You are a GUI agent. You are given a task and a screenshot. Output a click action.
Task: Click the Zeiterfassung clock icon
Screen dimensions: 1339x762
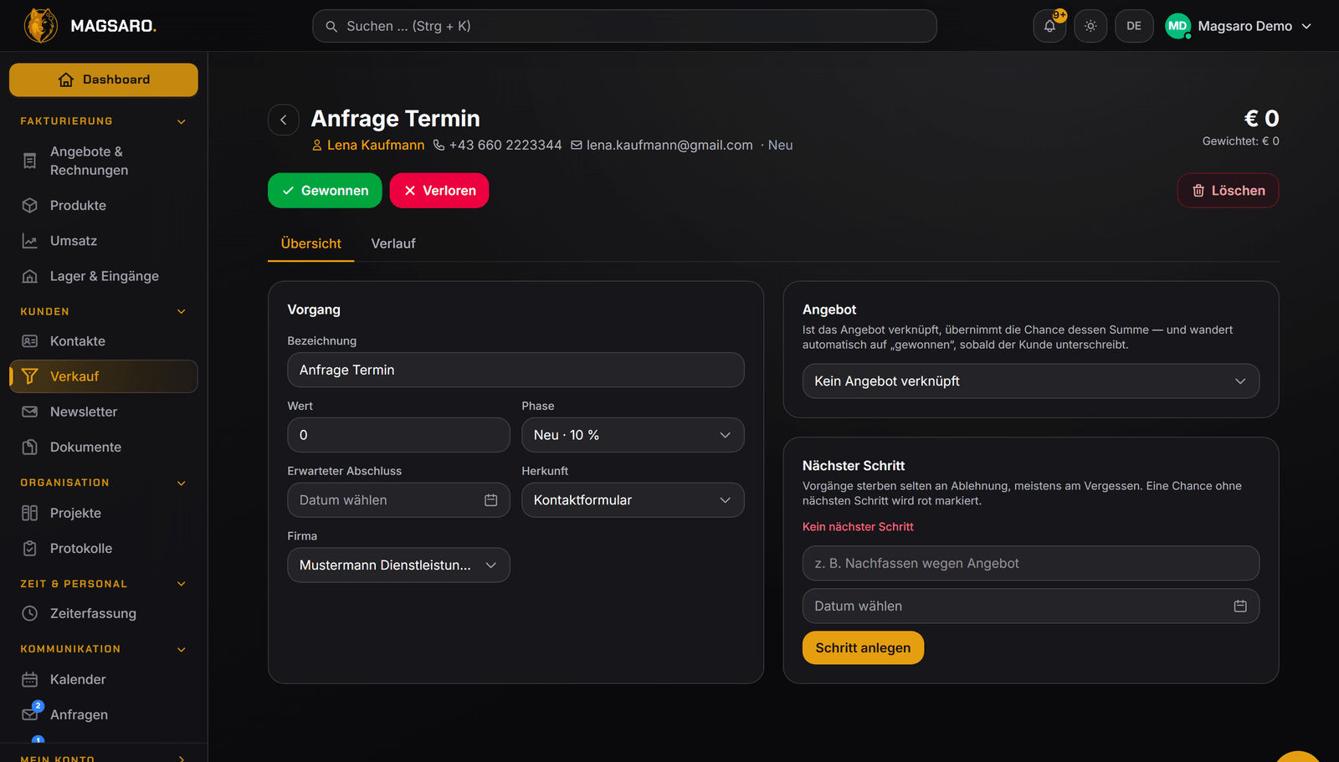click(x=30, y=613)
